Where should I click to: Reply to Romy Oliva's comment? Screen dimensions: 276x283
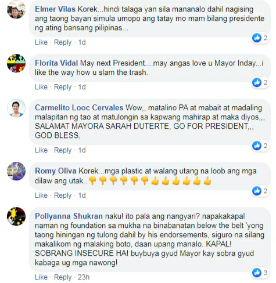[x=63, y=195]
